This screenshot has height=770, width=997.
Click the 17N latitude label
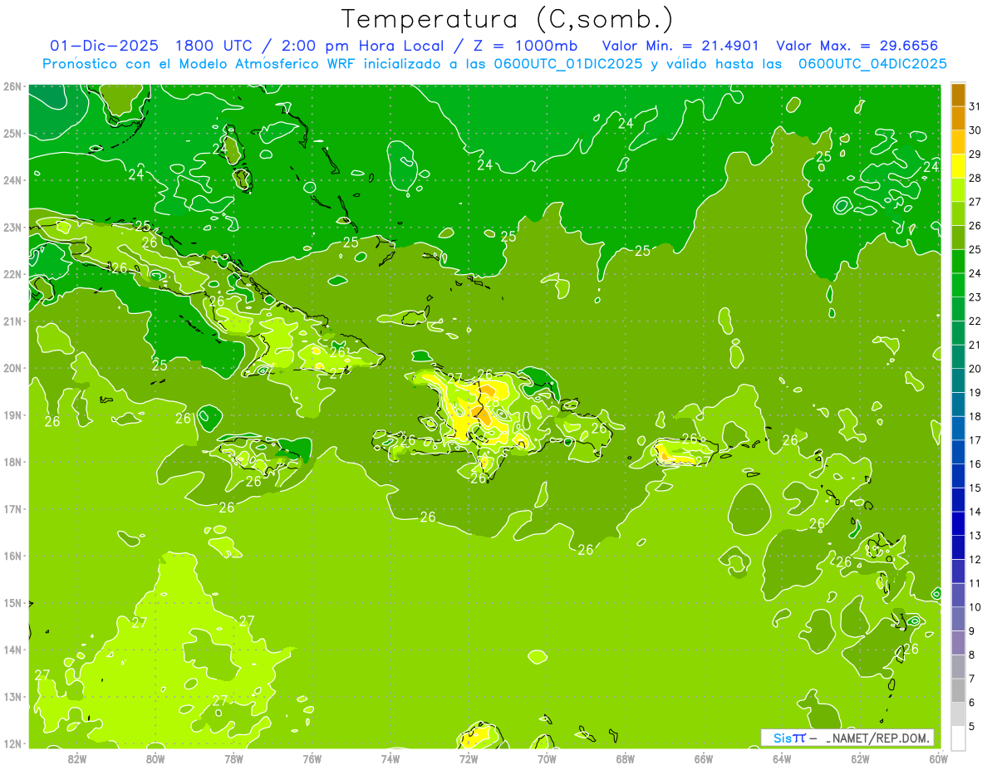[x=12, y=509]
